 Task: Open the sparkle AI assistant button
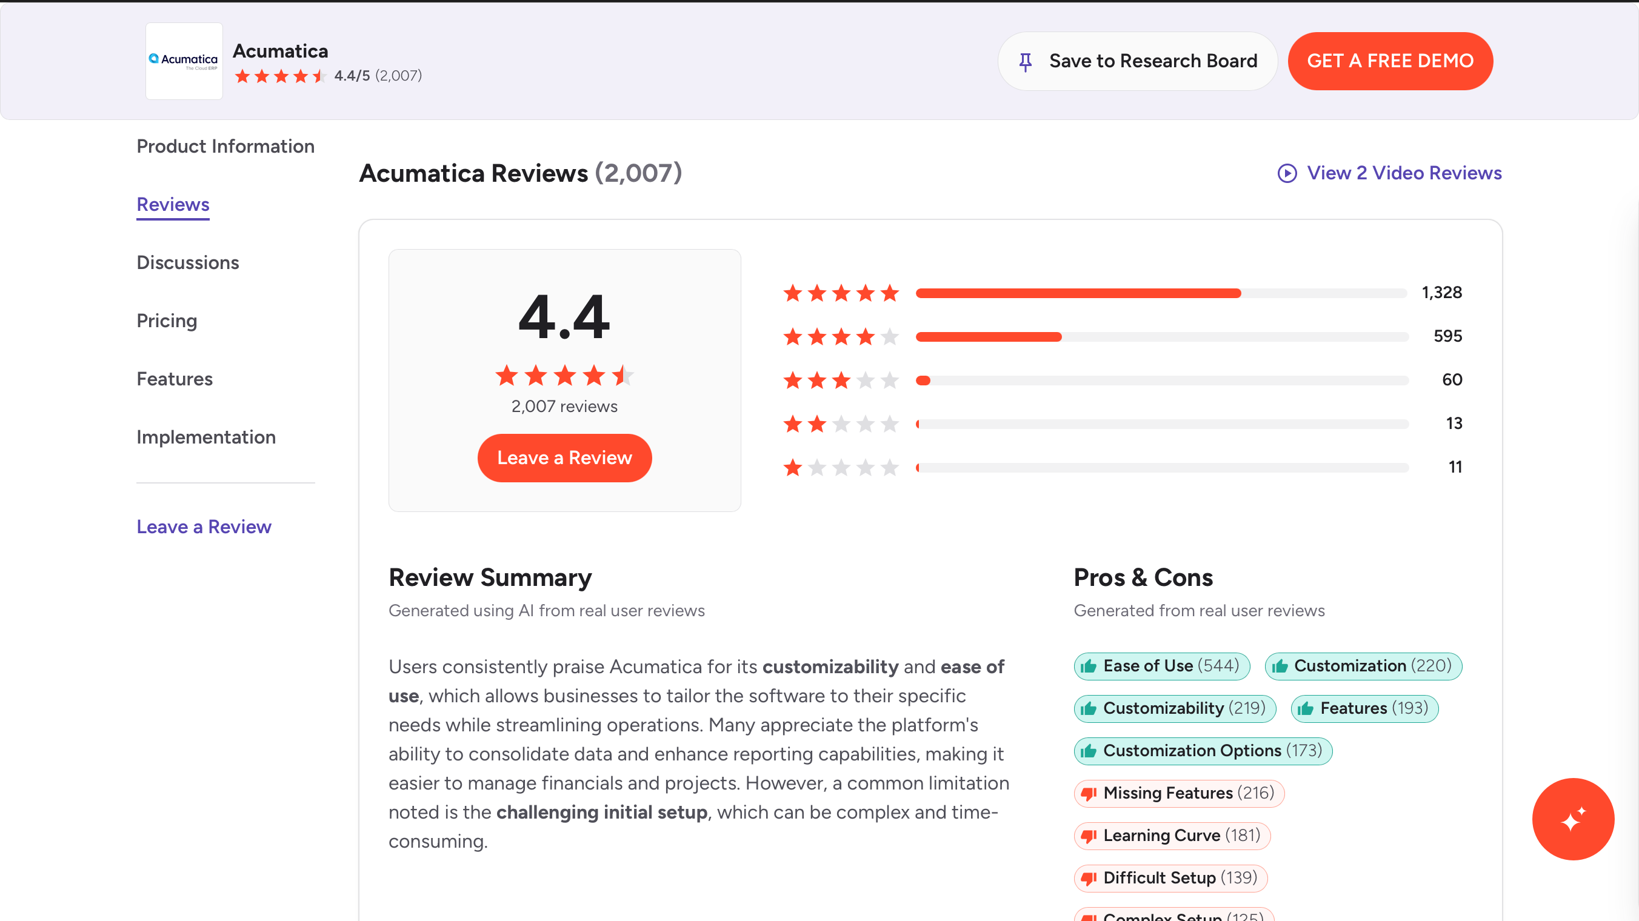coord(1573,819)
